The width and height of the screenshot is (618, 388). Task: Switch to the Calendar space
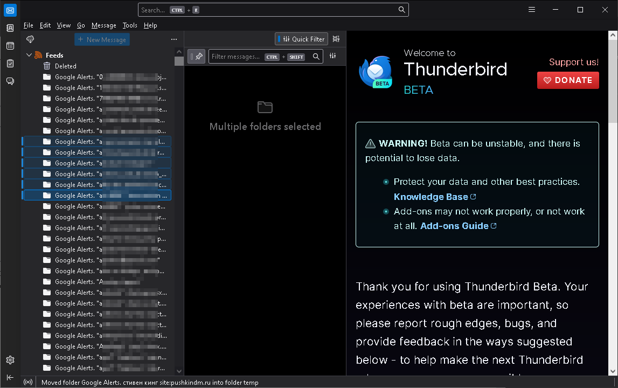click(10, 46)
